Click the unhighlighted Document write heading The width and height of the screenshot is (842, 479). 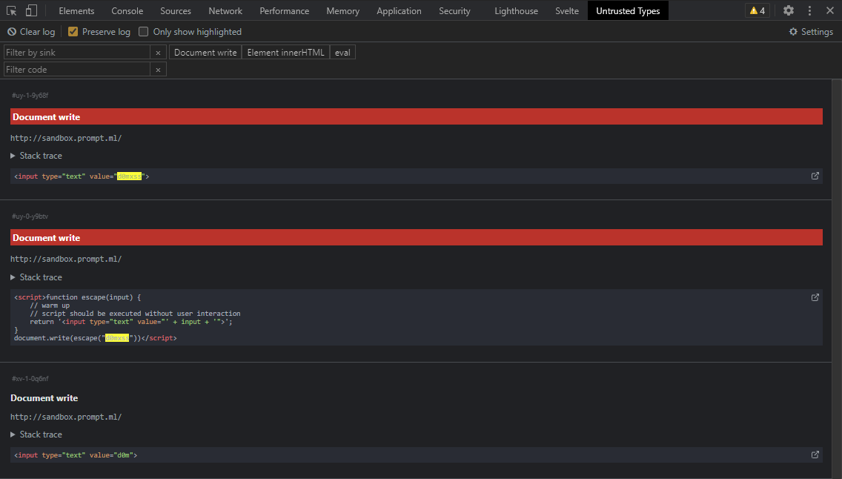point(44,398)
